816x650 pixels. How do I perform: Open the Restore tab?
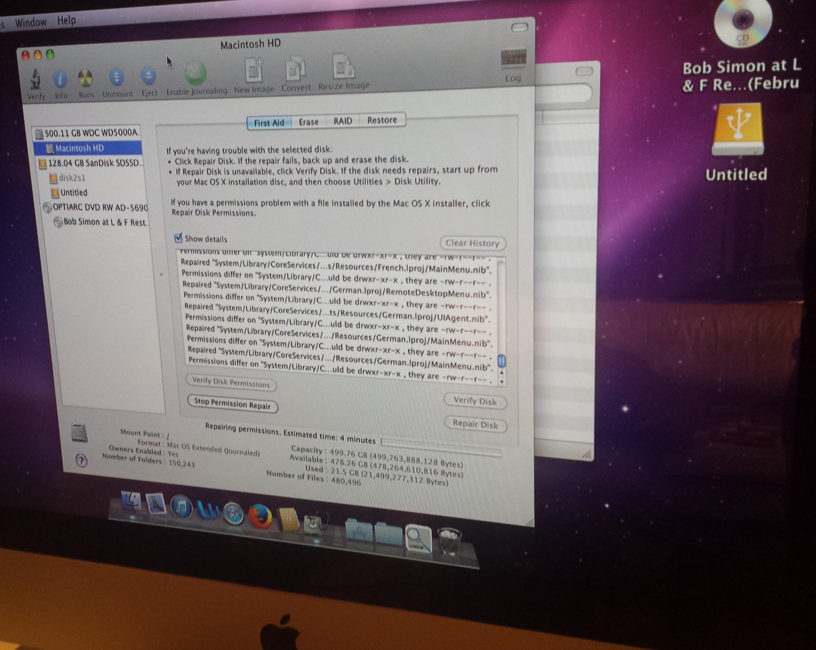pos(382,120)
